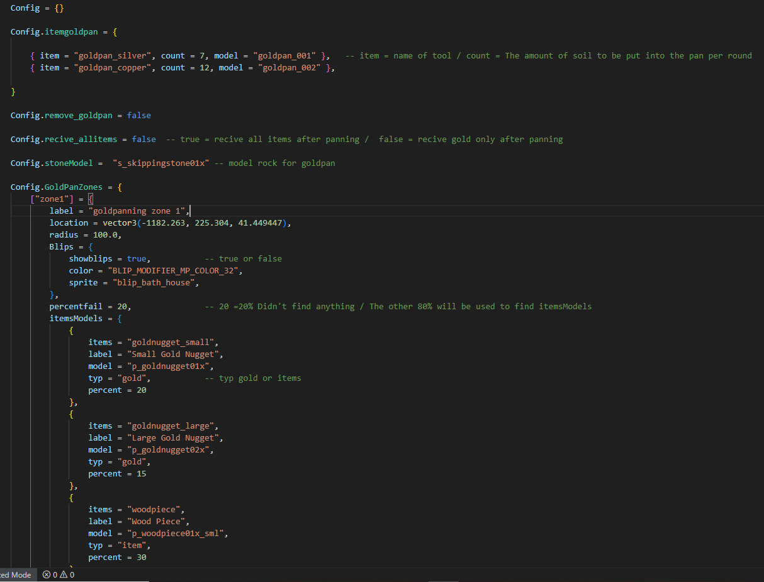Image resolution: width=764 pixels, height=582 pixels.
Task: Click the false value of Config.recive_allitems
Action: pos(143,140)
